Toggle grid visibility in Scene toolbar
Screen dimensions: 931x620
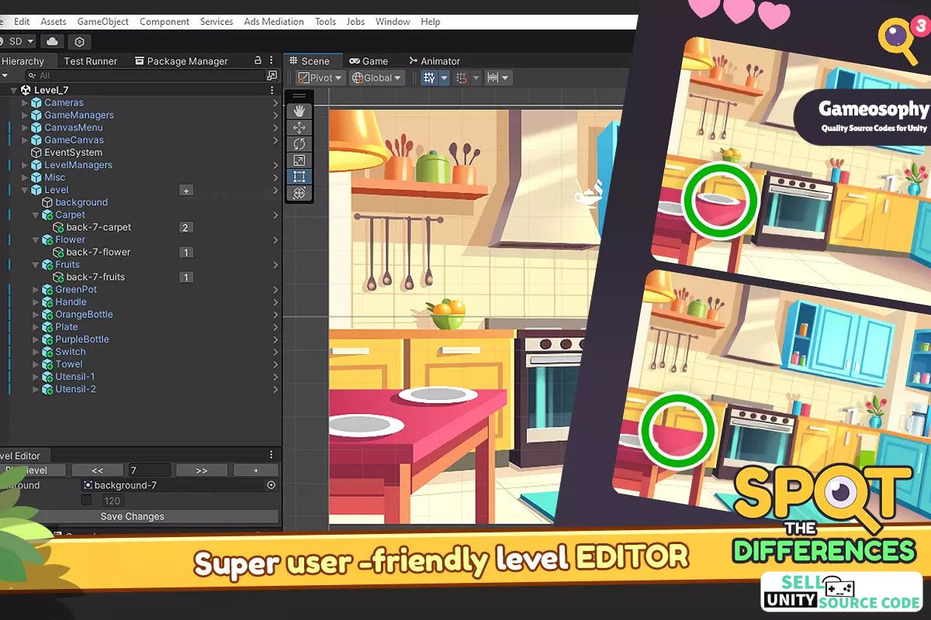coord(429,77)
